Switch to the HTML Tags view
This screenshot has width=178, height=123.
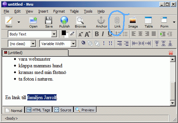pyautogui.click(x=38, y=110)
